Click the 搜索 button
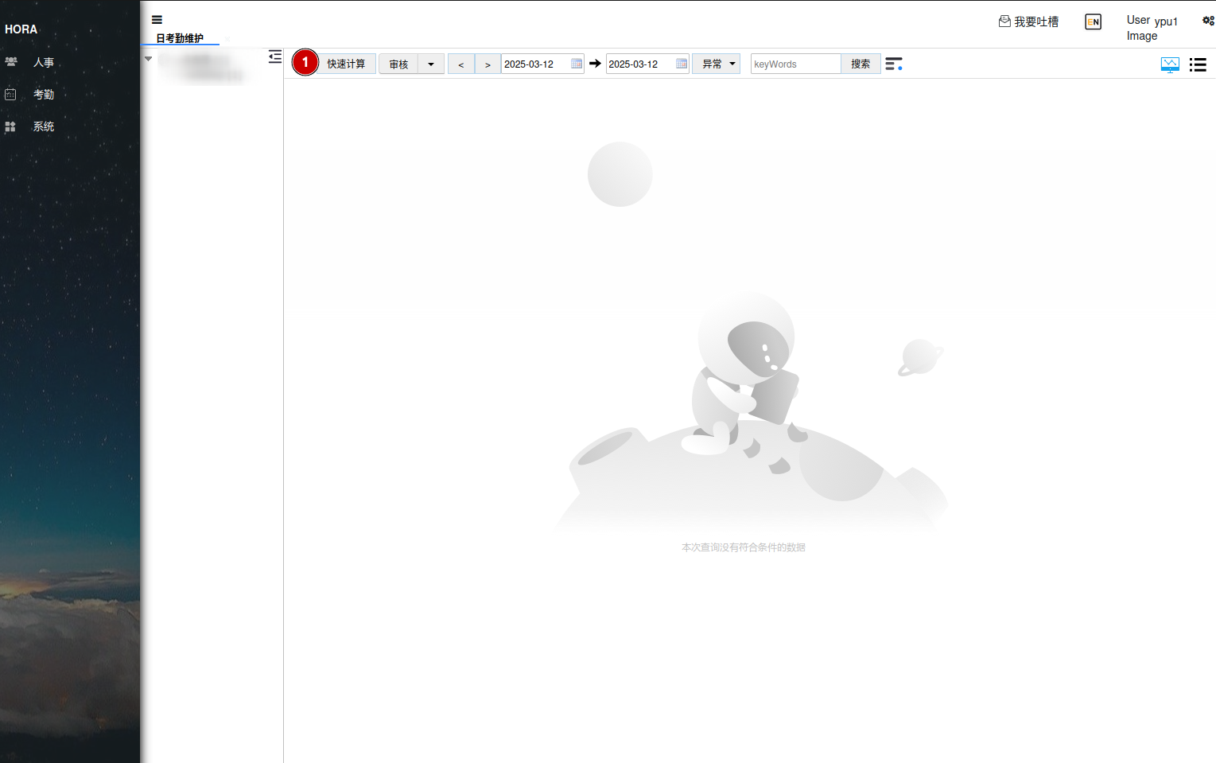1216x763 pixels. click(x=861, y=64)
